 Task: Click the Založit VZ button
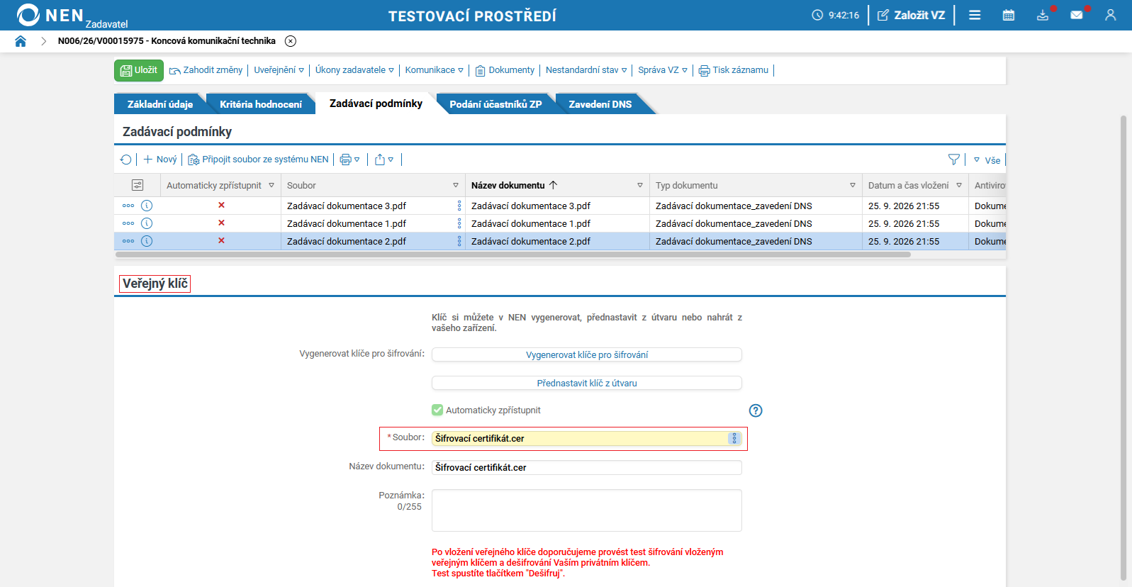tap(912, 15)
